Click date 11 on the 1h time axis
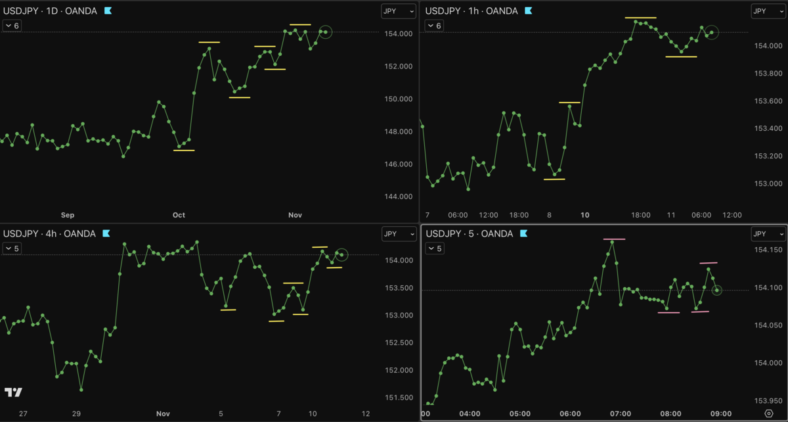Screen dimensions: 788x422 point(671,215)
